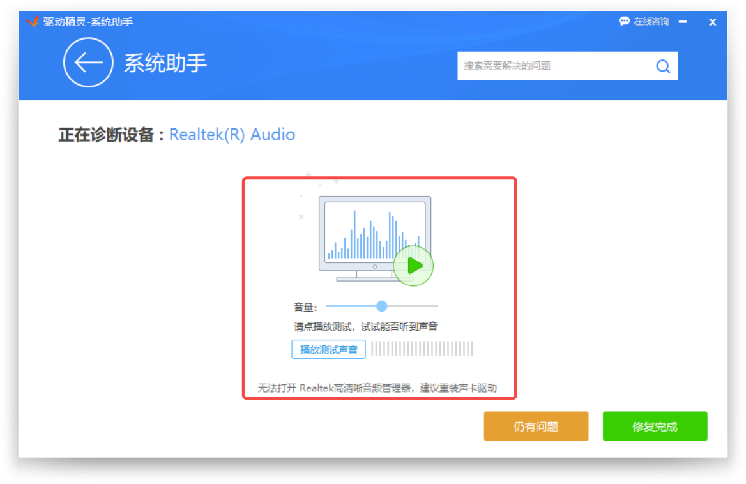Focus the 搜索需要解决的问题 search field
Viewport: 746px width, 484px height.
point(552,66)
